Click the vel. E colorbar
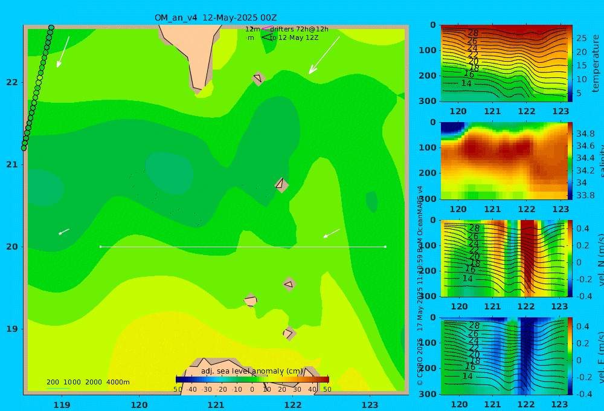Viewport: 604px width, 411px height. coord(570,356)
